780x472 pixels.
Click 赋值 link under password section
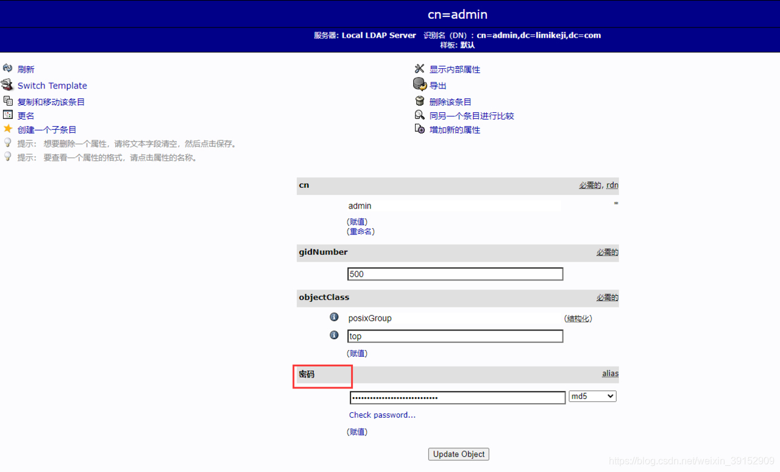[x=357, y=432]
